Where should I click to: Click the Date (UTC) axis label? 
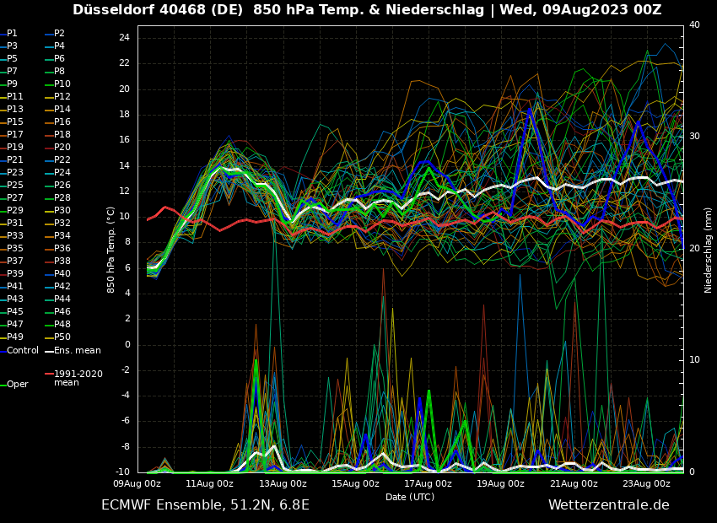(x=410, y=497)
